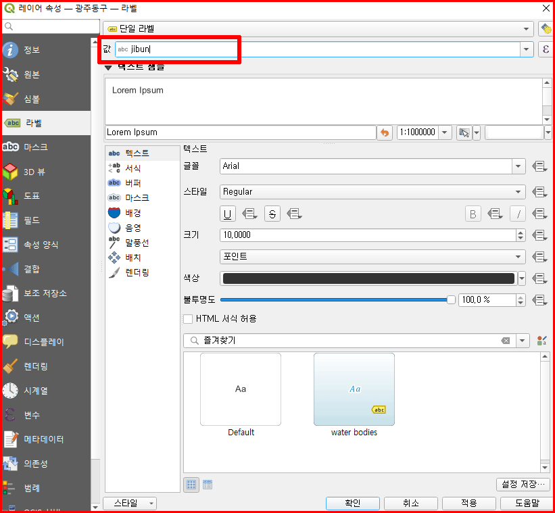555x513 pixels.
Task: Click the 100.0 % opacity spin box
Action: (491, 300)
